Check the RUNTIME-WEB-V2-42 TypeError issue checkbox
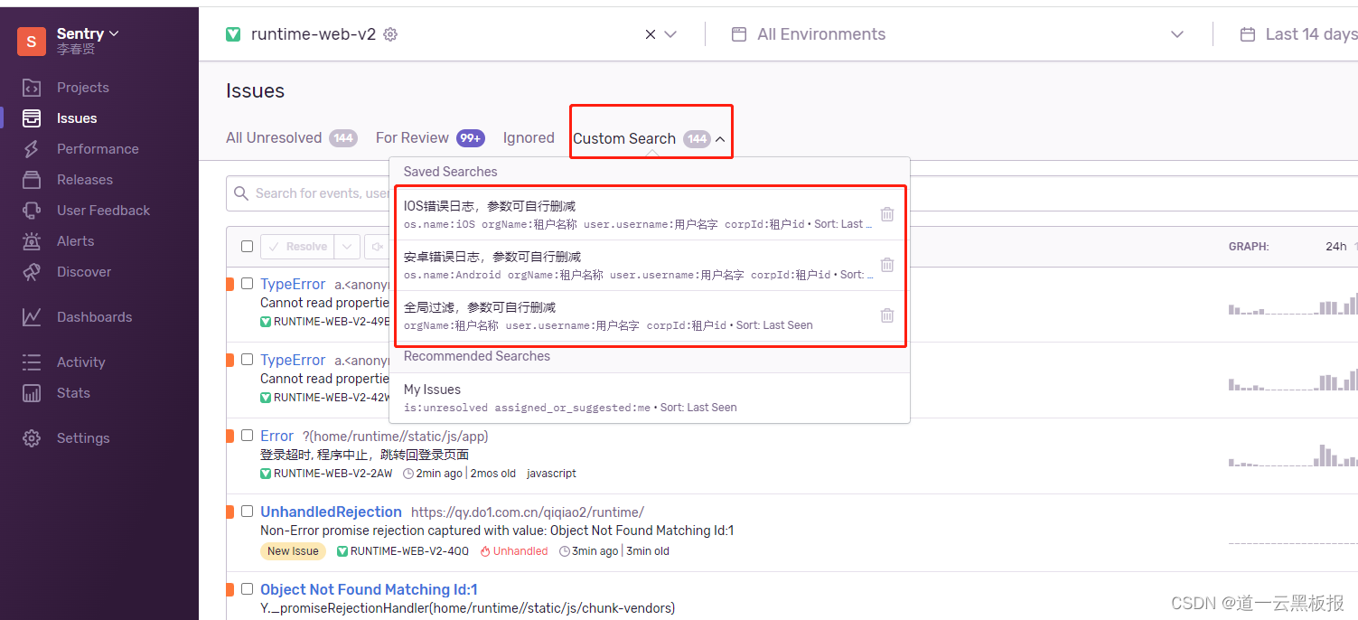Screen dimensions: 1358x620 [248, 360]
